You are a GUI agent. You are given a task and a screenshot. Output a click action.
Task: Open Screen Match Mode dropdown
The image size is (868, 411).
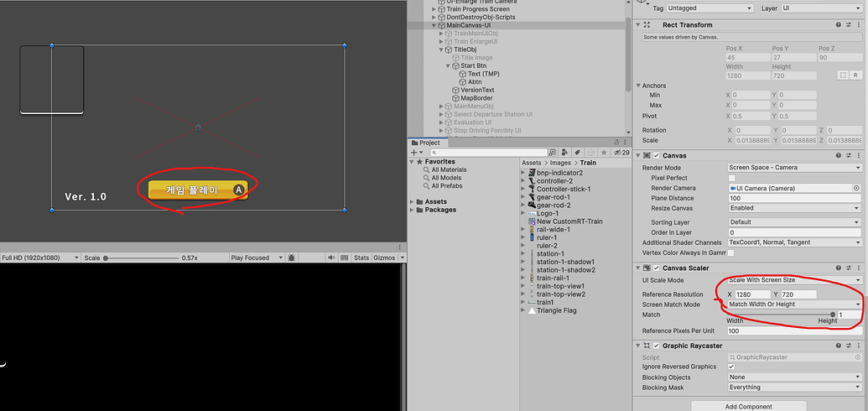click(x=795, y=304)
